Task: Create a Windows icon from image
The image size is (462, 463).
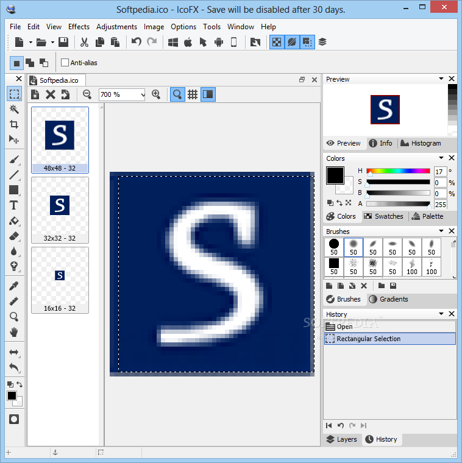Action: pyautogui.click(x=173, y=42)
